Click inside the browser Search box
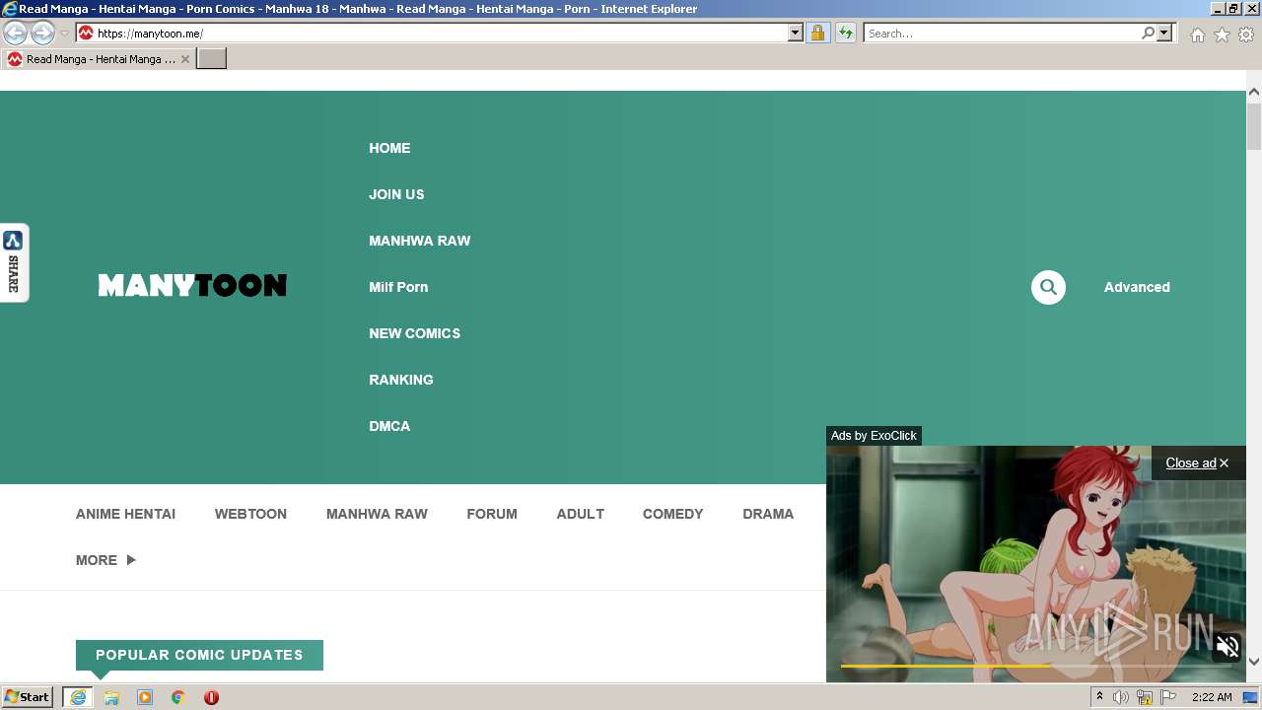This screenshot has height=710, width=1262. (1002, 33)
